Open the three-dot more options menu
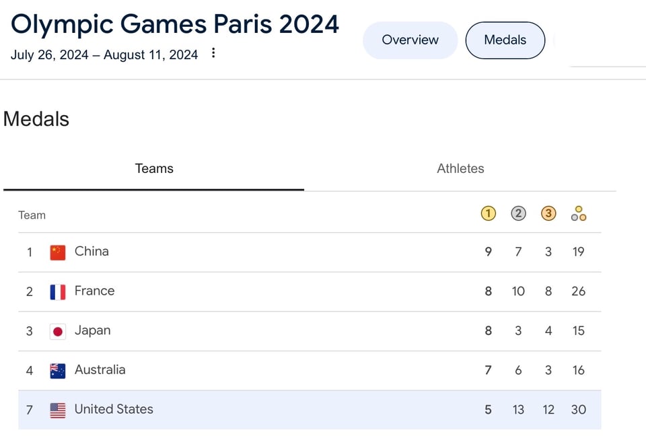 [x=213, y=53]
